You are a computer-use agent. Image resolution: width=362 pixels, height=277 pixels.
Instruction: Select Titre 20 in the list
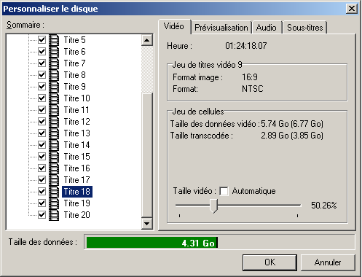[77, 215]
